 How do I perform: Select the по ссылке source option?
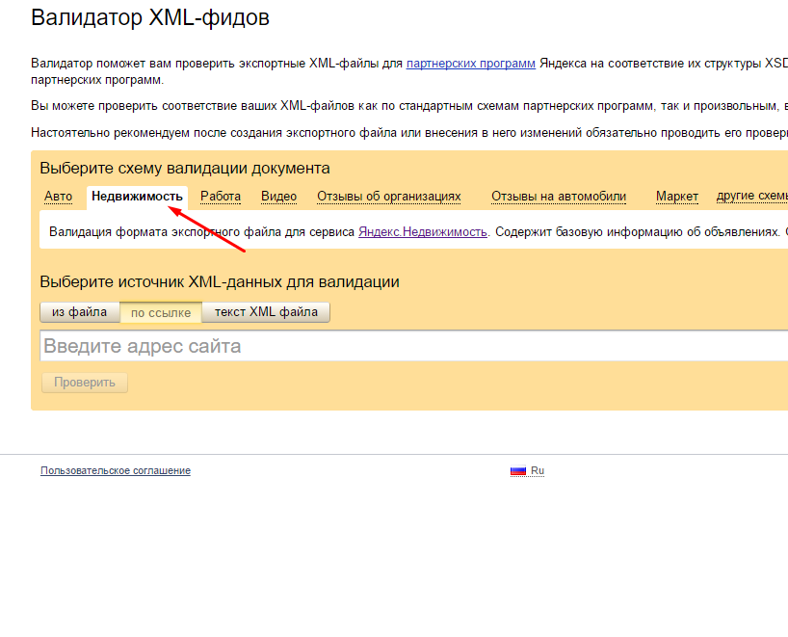[161, 313]
